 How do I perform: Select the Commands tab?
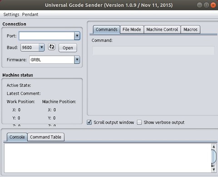coord(106,29)
